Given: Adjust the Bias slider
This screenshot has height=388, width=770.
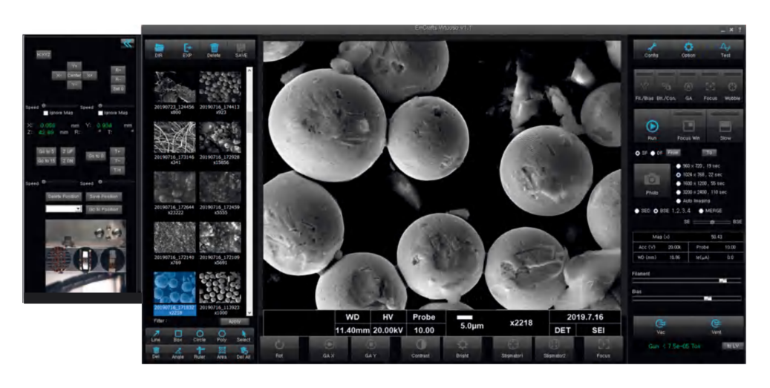Looking at the screenshot, I should 687,297.
